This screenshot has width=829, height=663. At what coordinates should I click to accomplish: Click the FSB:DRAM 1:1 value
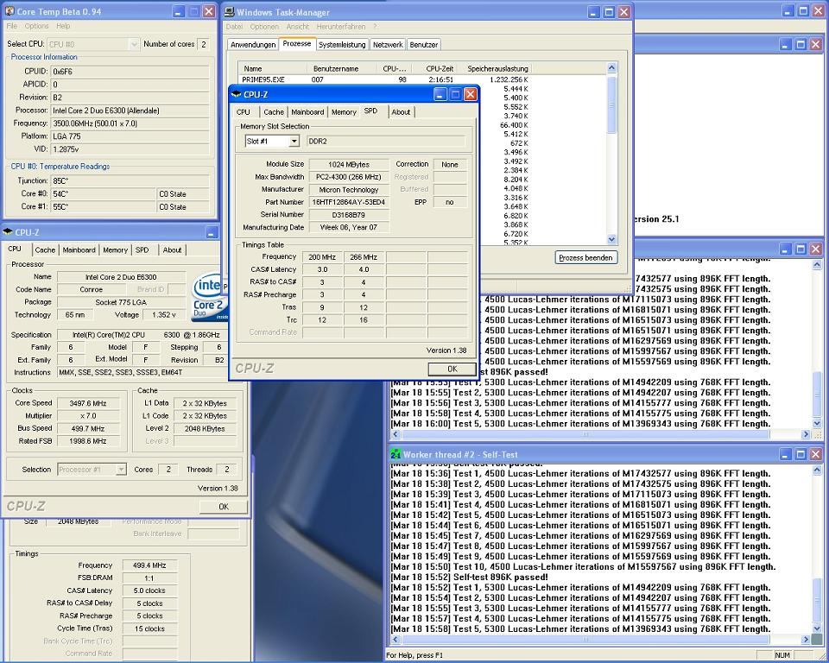pyautogui.click(x=149, y=578)
